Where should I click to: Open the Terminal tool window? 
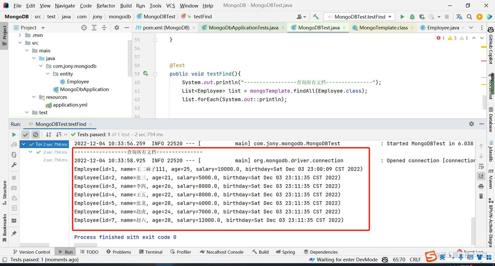(151, 252)
